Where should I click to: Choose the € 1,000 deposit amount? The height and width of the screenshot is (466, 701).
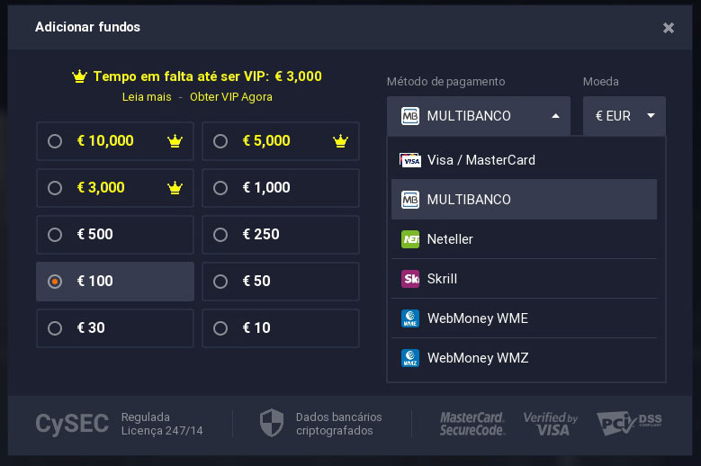click(220, 188)
